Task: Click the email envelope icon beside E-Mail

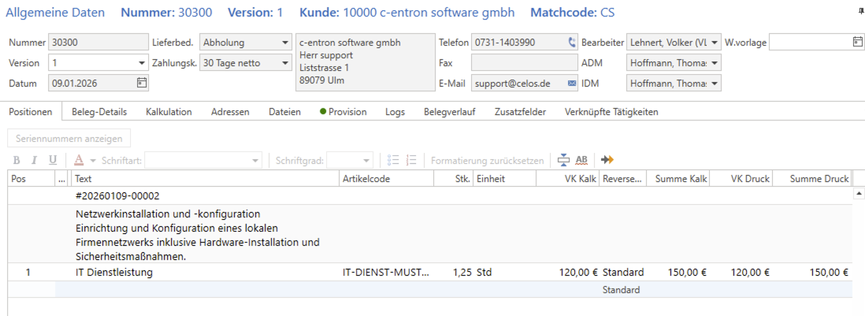Action: (x=571, y=83)
